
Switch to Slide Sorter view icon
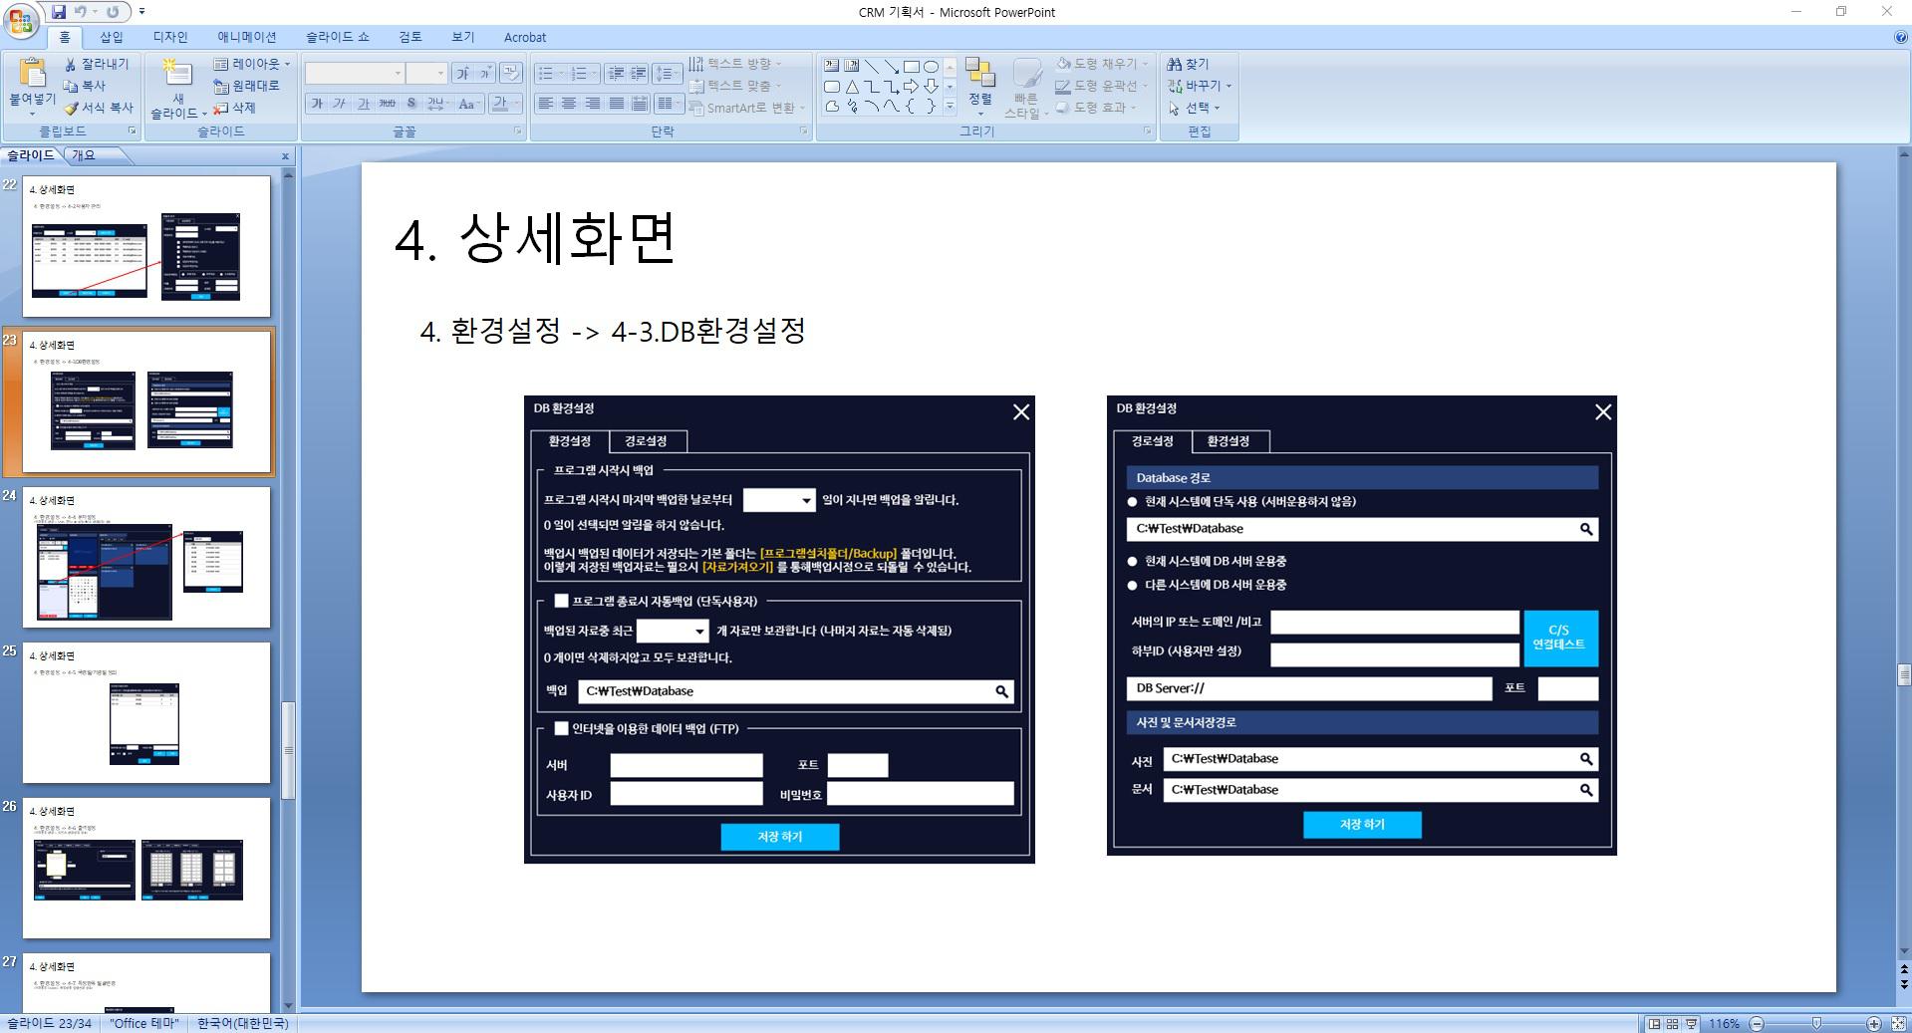[1672, 1024]
